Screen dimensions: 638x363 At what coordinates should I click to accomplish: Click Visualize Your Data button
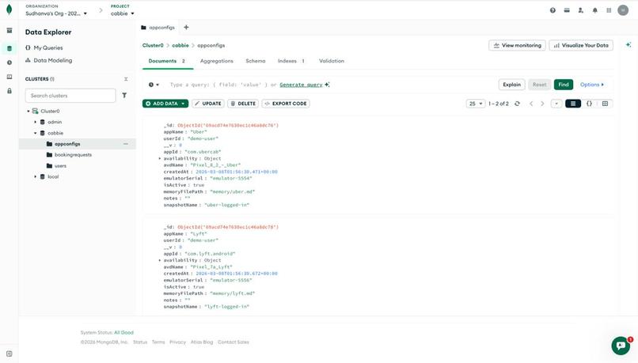581,46
